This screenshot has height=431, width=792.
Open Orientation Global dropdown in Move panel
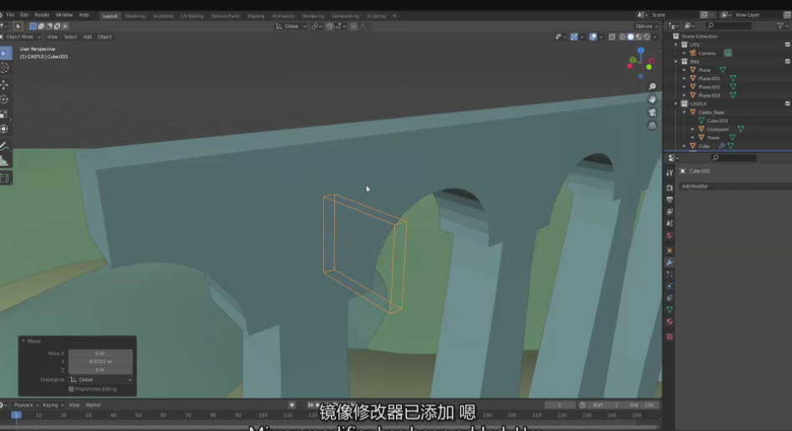pyautogui.click(x=100, y=379)
